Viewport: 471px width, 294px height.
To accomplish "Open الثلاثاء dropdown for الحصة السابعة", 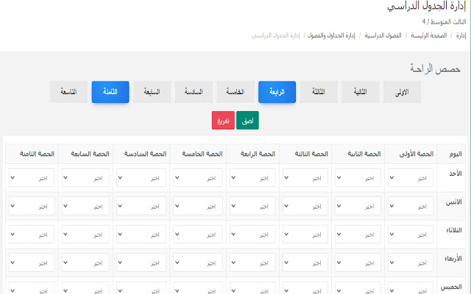I will click(85, 234).
